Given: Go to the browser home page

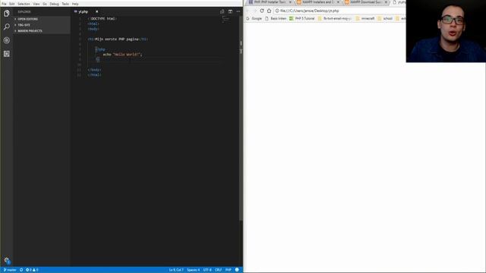Looking at the screenshot, I should click(x=269, y=11).
